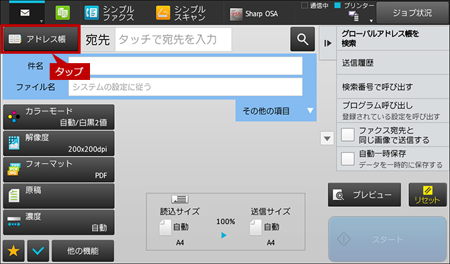Click the yellow リセット reset button
This screenshot has width=450, height=264.
pyautogui.click(x=428, y=195)
